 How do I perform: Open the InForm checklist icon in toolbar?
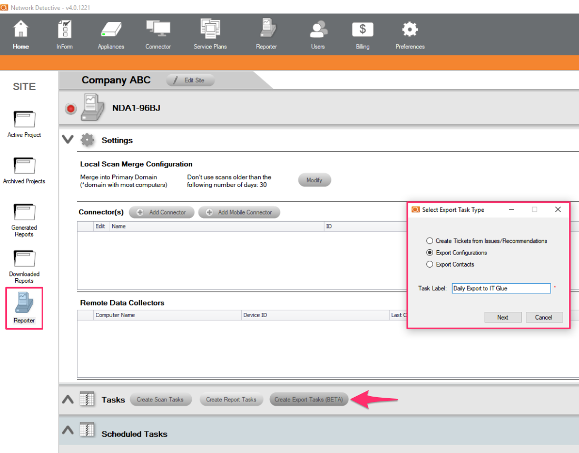[64, 31]
